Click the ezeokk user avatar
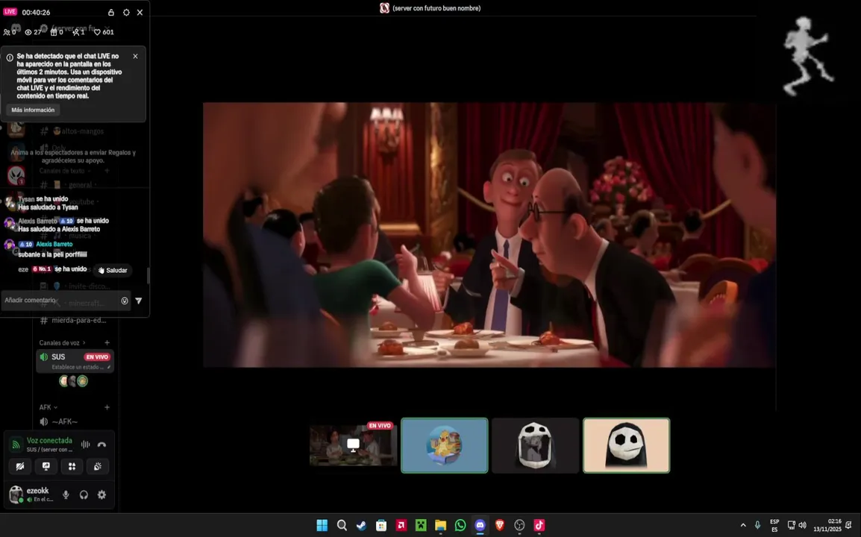The width and height of the screenshot is (861, 537). click(x=16, y=494)
